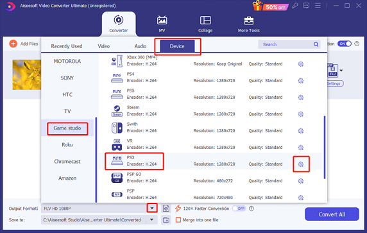Select the PS3 console icon
Viewport: 367px width, 233px height.
point(117,161)
